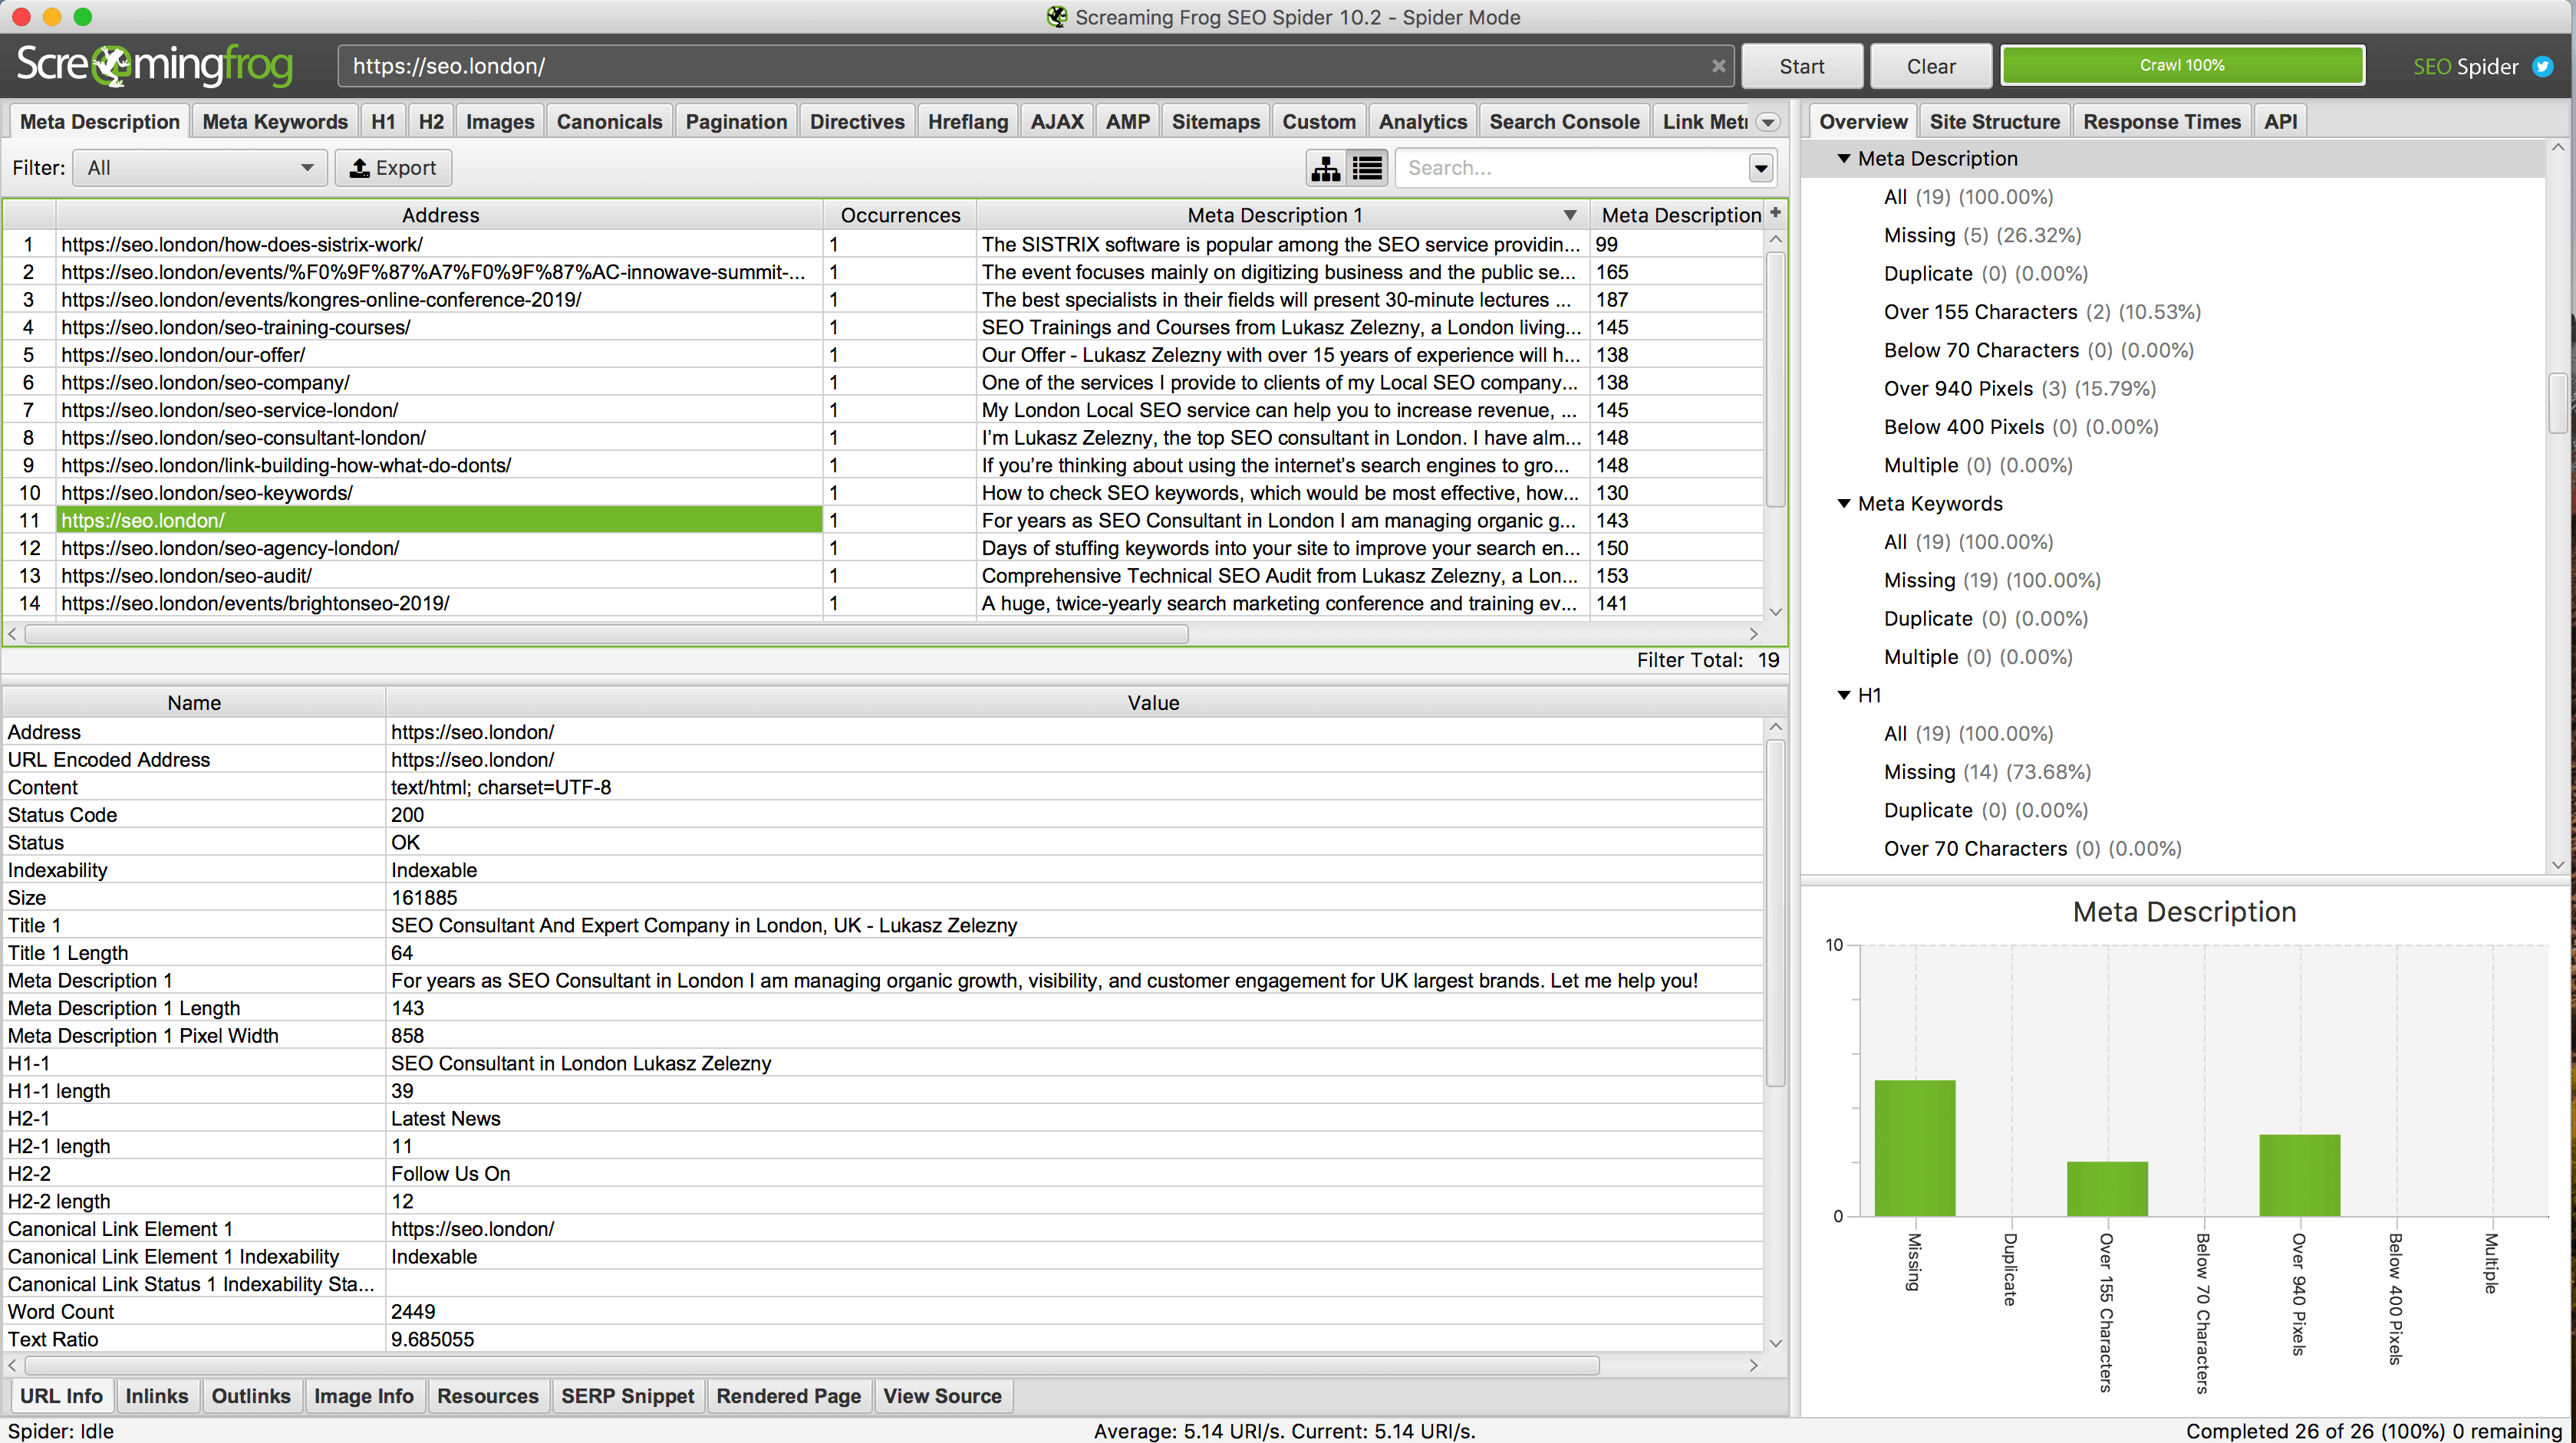Expand the Meta Keywords section
Viewport: 2576px width, 1443px height.
click(1842, 504)
